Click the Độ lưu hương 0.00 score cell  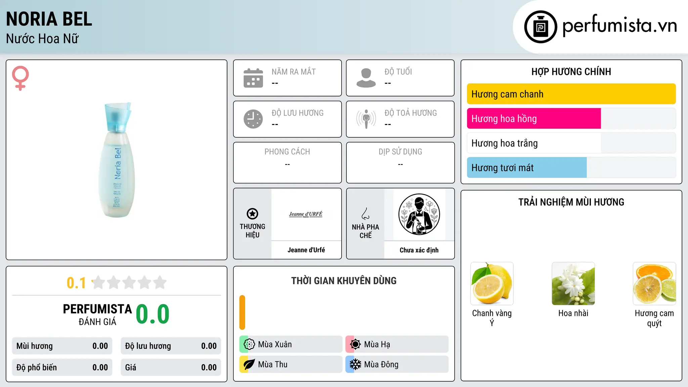click(x=171, y=346)
